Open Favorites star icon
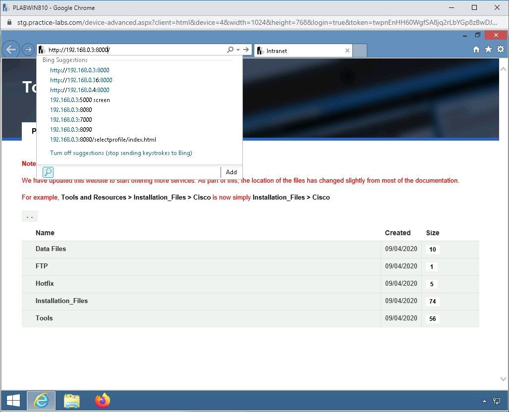 [488, 50]
